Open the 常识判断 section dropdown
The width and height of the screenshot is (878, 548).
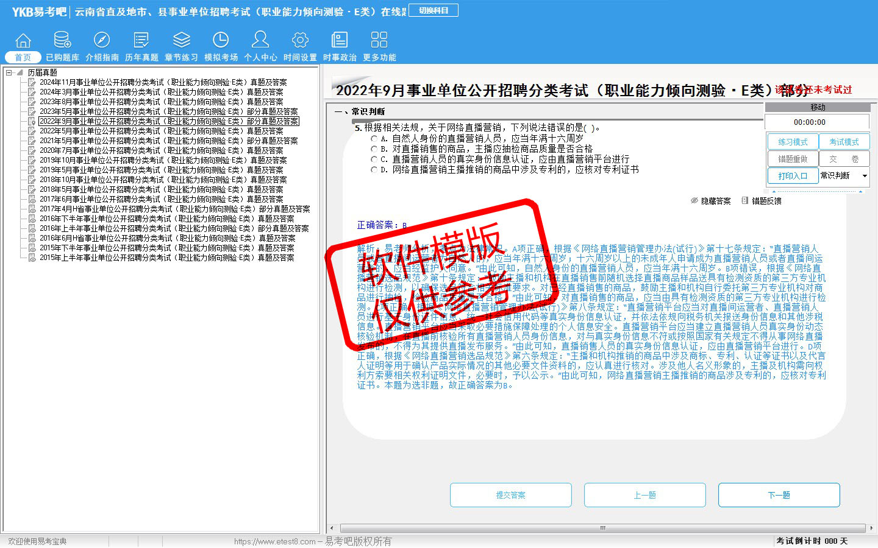864,176
